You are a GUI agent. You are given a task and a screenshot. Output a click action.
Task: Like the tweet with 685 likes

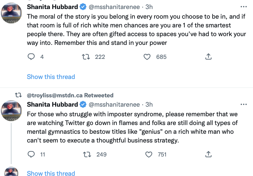pos(147,57)
